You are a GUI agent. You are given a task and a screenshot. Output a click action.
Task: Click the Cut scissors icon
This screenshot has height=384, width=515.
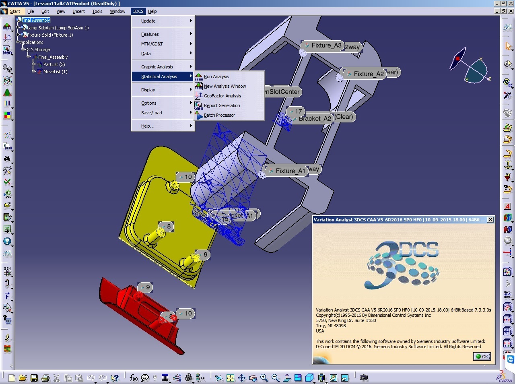coord(56,378)
